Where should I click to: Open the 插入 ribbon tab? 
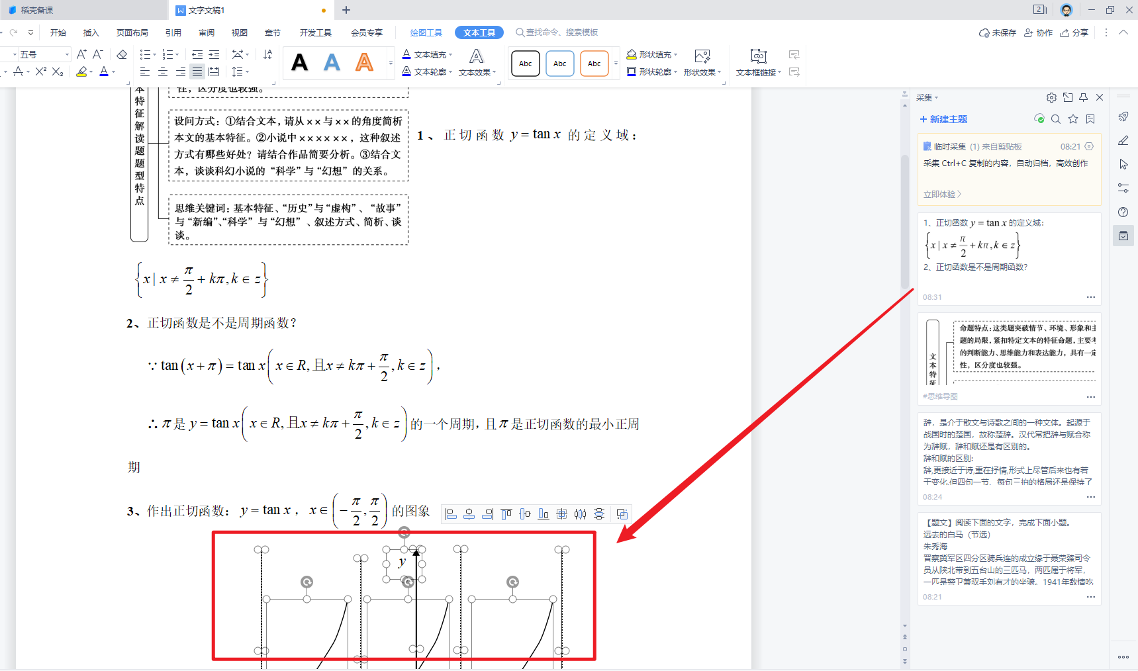(91, 32)
